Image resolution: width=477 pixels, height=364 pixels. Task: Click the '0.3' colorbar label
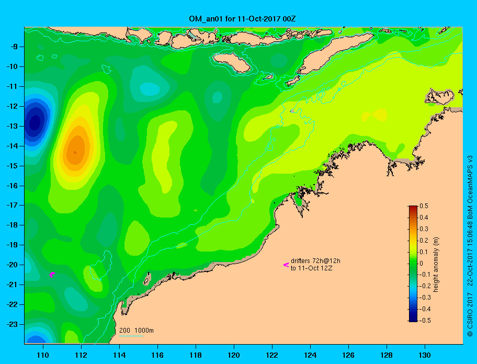(424, 229)
